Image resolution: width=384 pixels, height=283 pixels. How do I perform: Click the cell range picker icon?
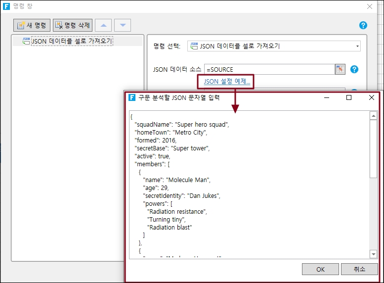(x=340, y=69)
